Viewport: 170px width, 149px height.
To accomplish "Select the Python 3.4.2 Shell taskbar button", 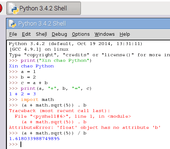I will [44, 8].
